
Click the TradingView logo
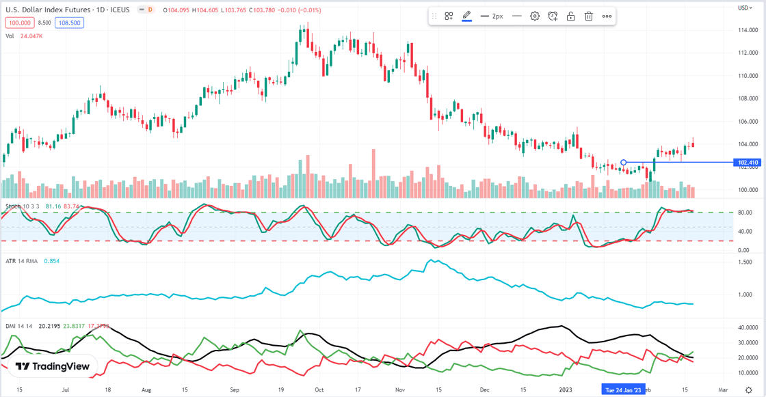(53, 366)
